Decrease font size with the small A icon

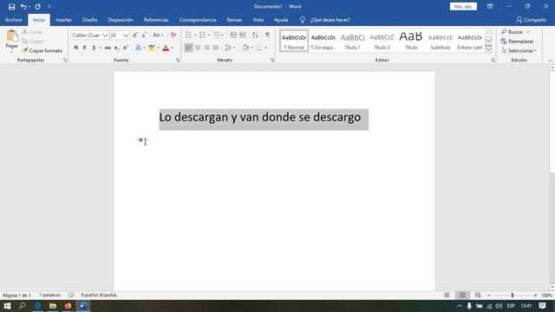click(x=144, y=35)
